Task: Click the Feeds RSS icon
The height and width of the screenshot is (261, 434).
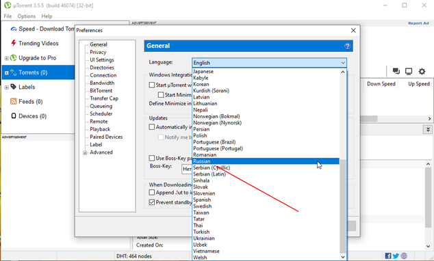Action: click(13, 101)
